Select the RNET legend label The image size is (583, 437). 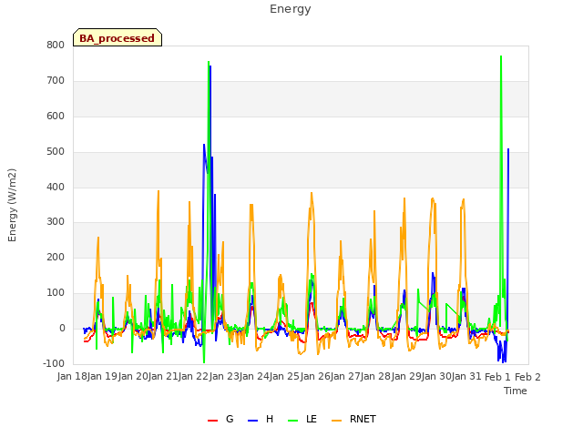[363, 419]
